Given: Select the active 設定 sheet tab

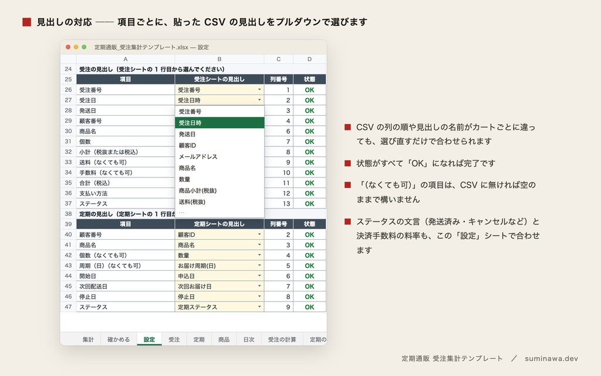Looking at the screenshot, I should pos(149,340).
